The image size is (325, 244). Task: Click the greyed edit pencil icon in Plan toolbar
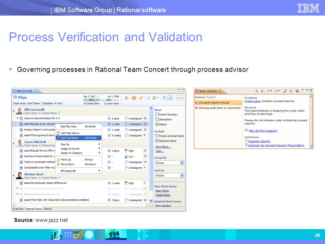[148, 98]
